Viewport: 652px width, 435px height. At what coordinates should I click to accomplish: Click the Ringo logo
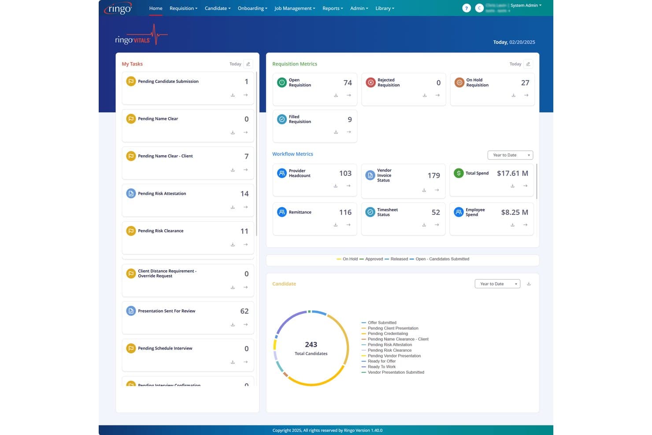tap(118, 8)
